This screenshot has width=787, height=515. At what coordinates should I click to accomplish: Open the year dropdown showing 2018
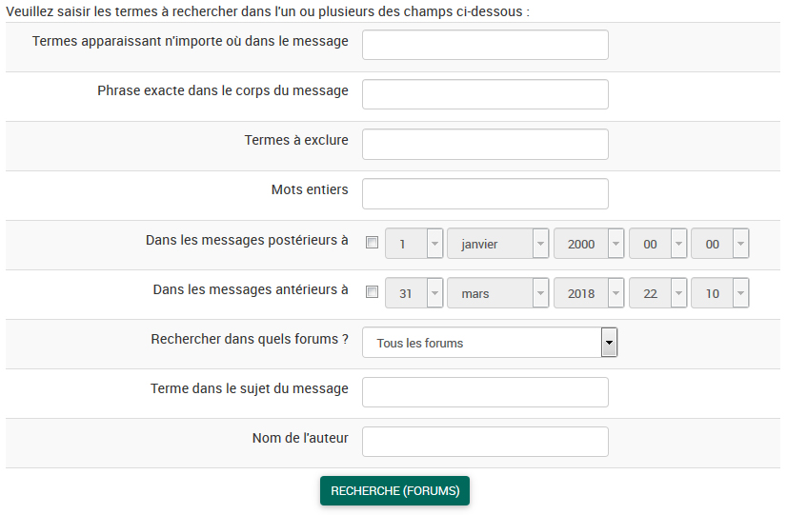589,293
